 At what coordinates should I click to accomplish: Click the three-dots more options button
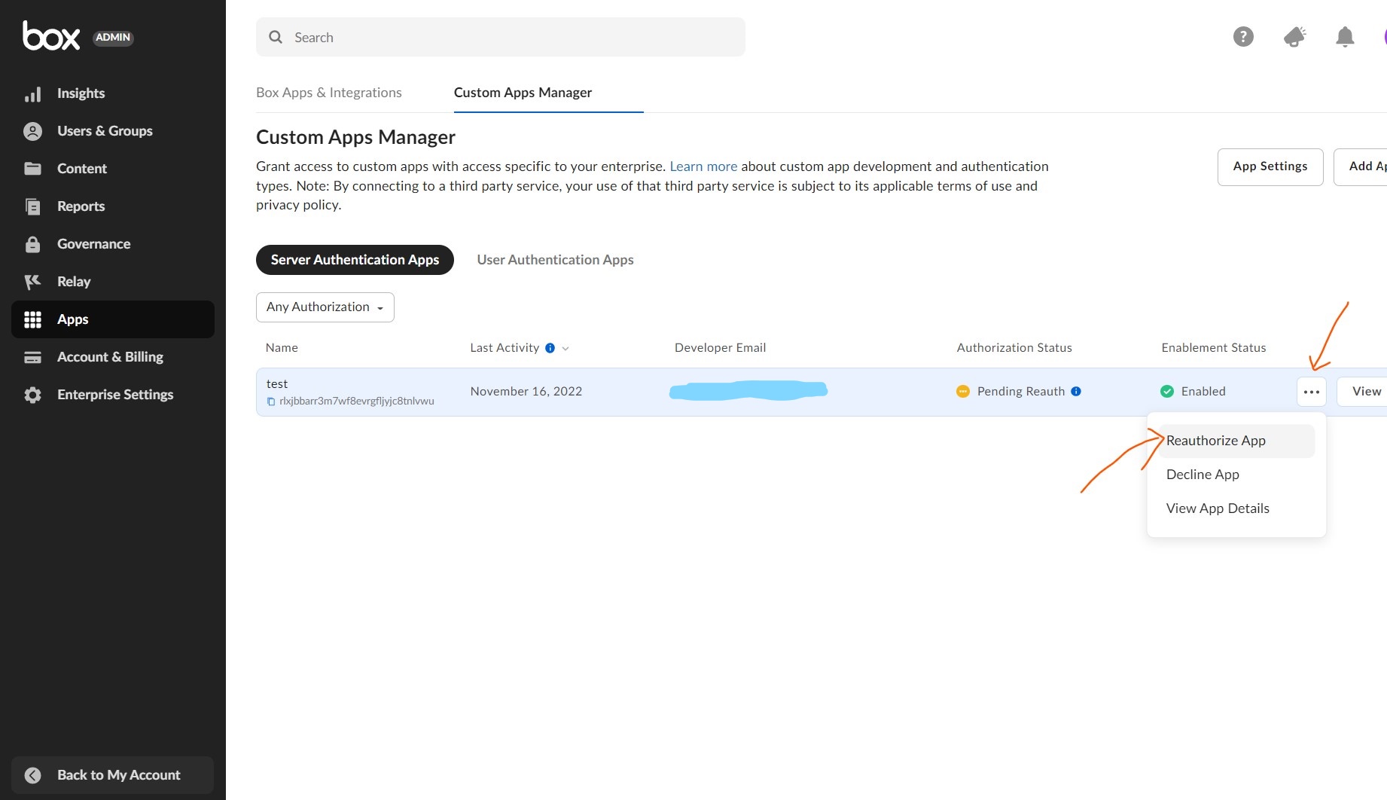pyautogui.click(x=1311, y=392)
